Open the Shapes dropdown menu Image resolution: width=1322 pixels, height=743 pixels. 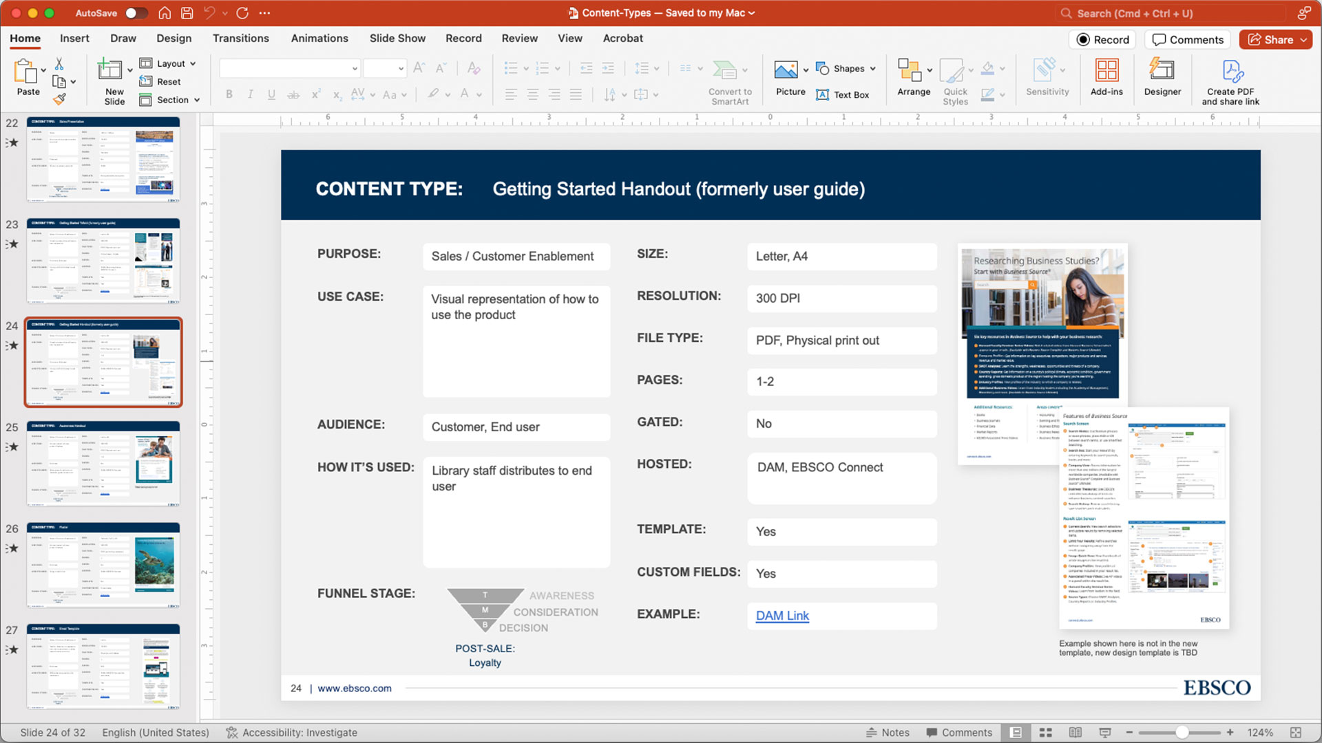(x=846, y=69)
